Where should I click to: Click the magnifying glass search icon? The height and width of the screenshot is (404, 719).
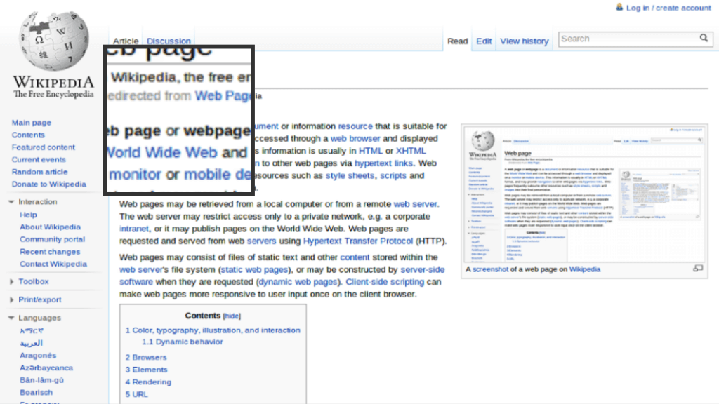(x=704, y=39)
